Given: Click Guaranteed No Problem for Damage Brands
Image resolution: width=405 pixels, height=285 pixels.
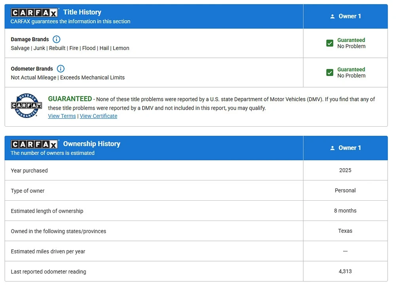Looking at the screenshot, I should click(x=351, y=43).
